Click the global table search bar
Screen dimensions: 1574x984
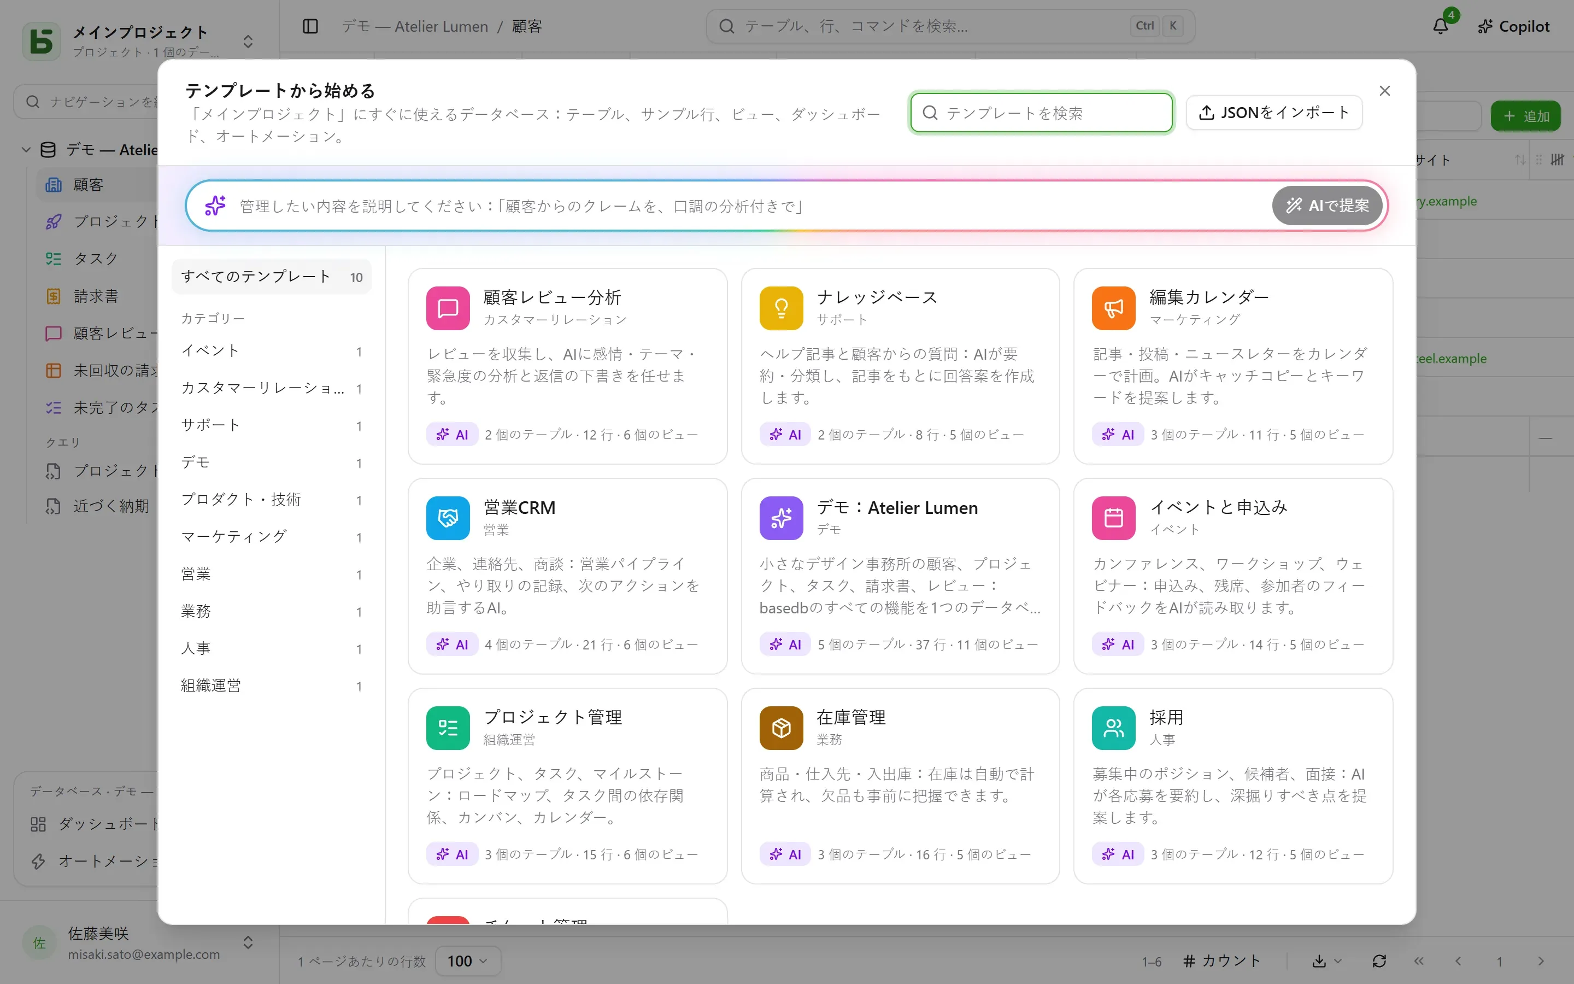tap(950, 26)
